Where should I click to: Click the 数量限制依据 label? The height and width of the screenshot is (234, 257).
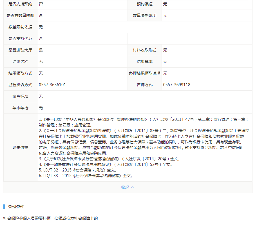(20, 27)
